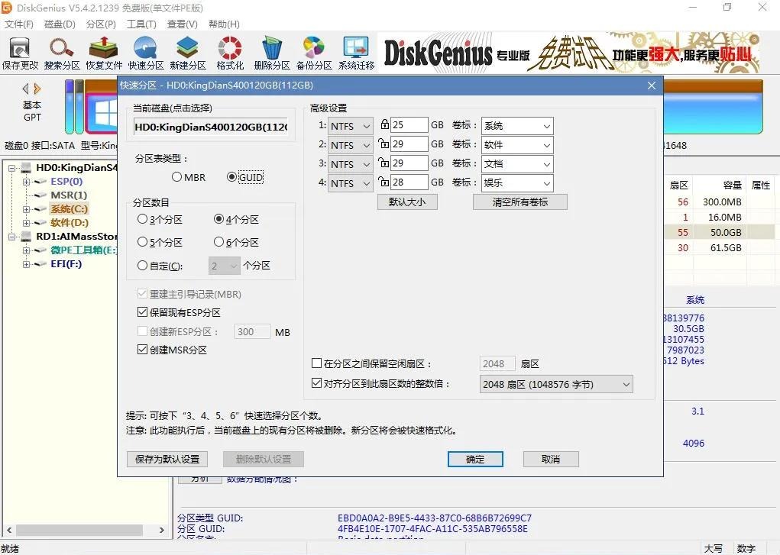Open the Partition (分区) menu
The image size is (780, 555).
coord(101,24)
